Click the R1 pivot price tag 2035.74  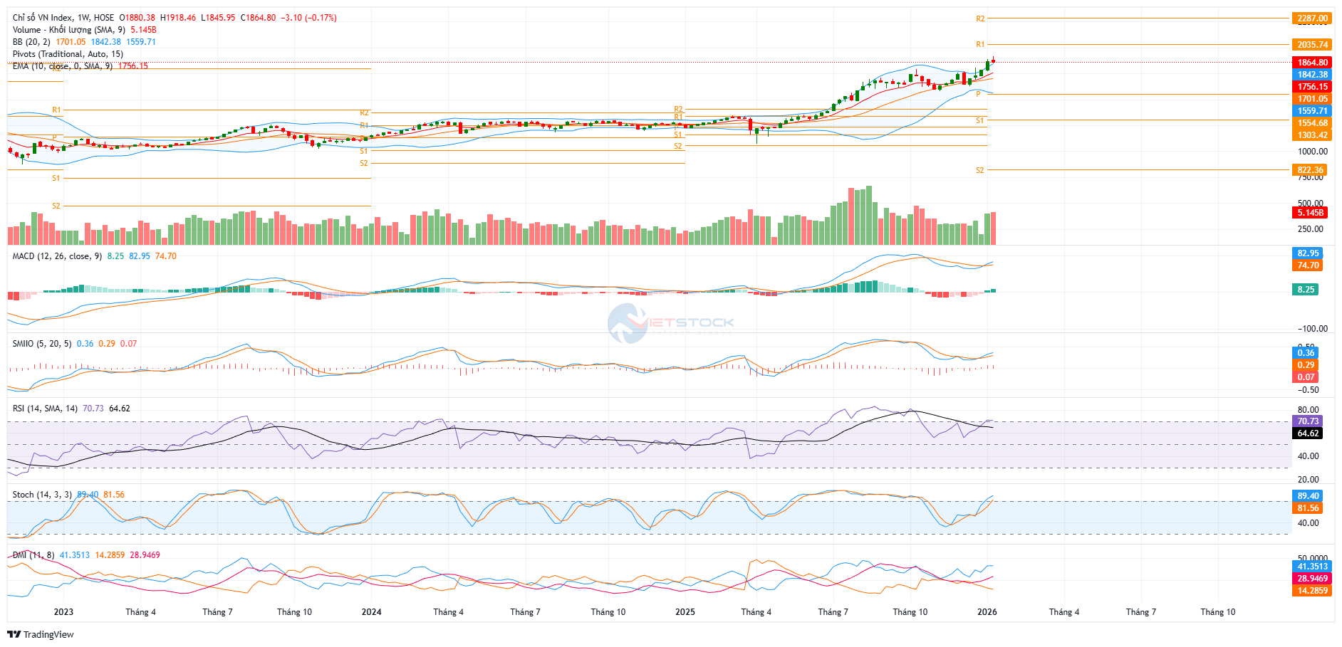click(1311, 45)
